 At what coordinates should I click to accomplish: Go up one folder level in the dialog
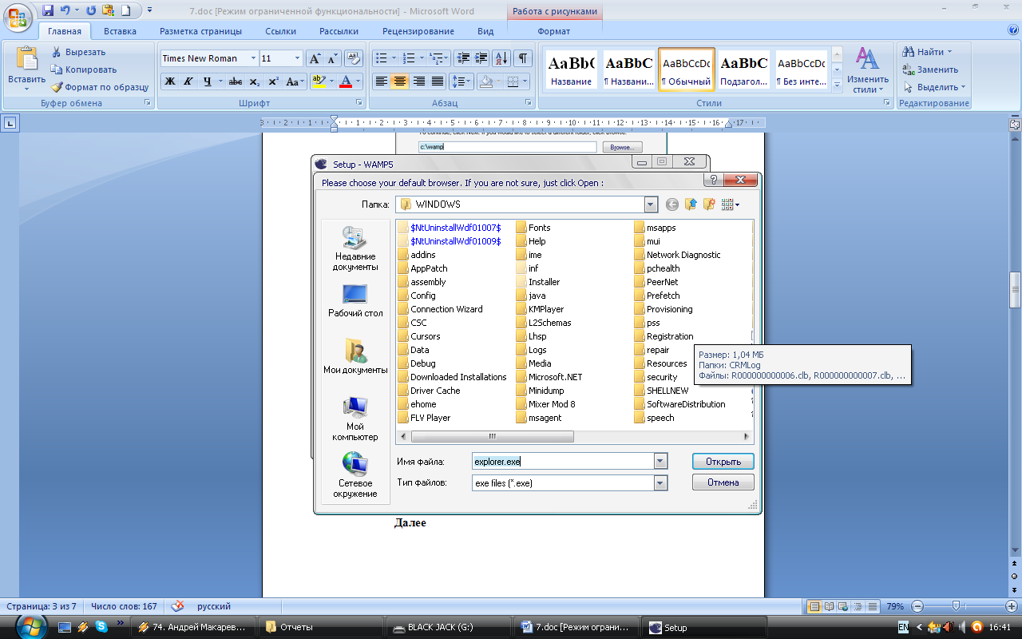691,204
